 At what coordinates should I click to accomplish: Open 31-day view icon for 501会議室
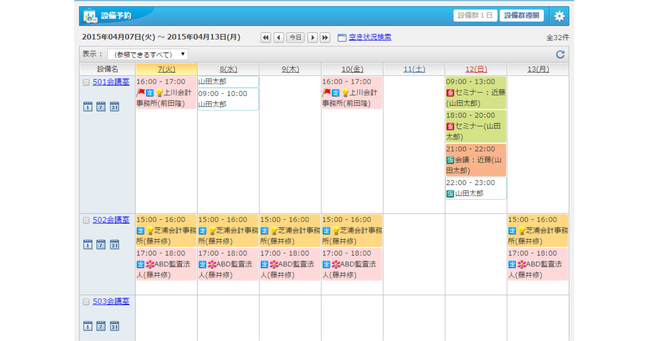(x=115, y=107)
